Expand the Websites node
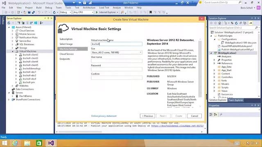 click(x=13, y=86)
